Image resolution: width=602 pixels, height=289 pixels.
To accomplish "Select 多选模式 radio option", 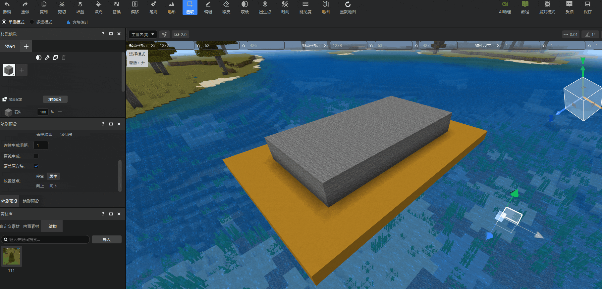I will coord(41,22).
